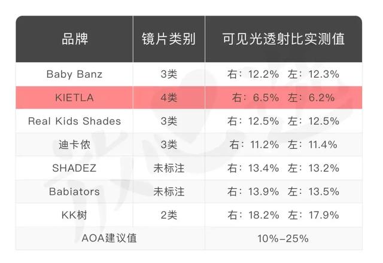
Task: Click the 品牌 column header
Action: pos(74,40)
